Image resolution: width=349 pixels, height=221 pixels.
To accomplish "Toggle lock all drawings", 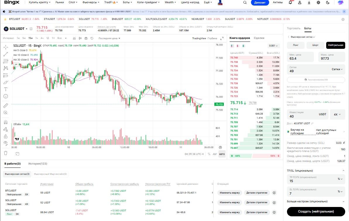I will (x=6, y=136).
